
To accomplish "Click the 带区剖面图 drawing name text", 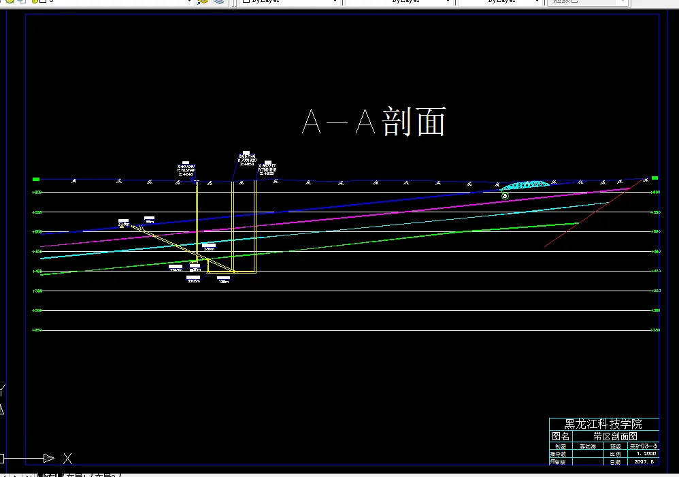I will point(615,436).
